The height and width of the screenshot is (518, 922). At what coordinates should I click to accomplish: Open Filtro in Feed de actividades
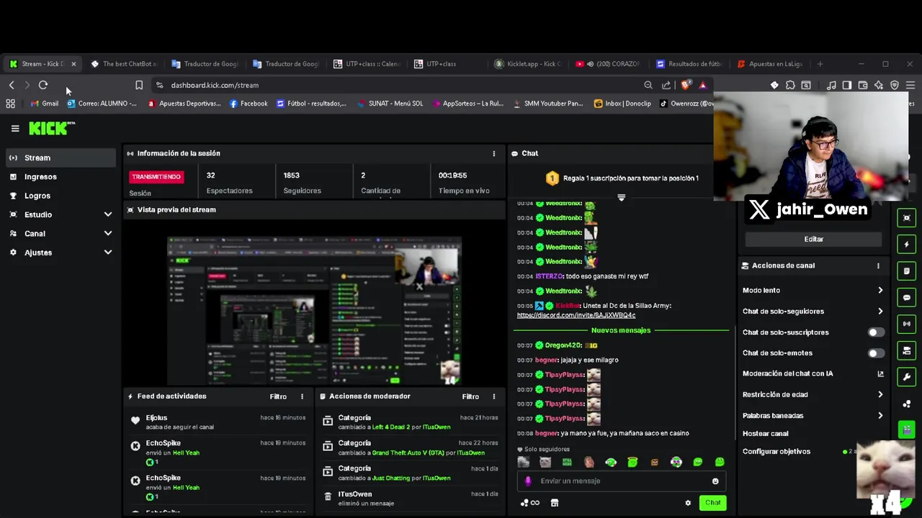point(278,396)
